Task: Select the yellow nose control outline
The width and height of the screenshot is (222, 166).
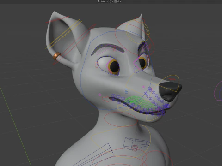Action: coord(169,83)
